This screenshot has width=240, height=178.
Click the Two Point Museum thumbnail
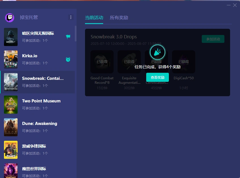(10, 105)
